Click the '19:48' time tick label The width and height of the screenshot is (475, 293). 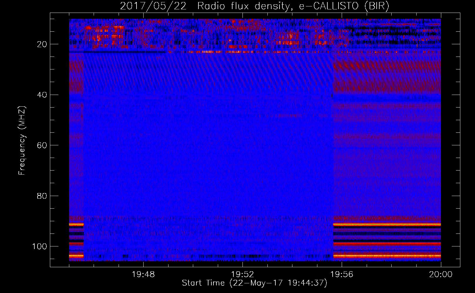point(143,275)
